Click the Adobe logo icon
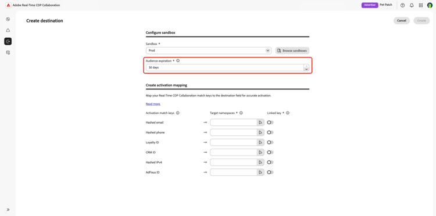Screen dimensions: 436x216 (8, 5)
